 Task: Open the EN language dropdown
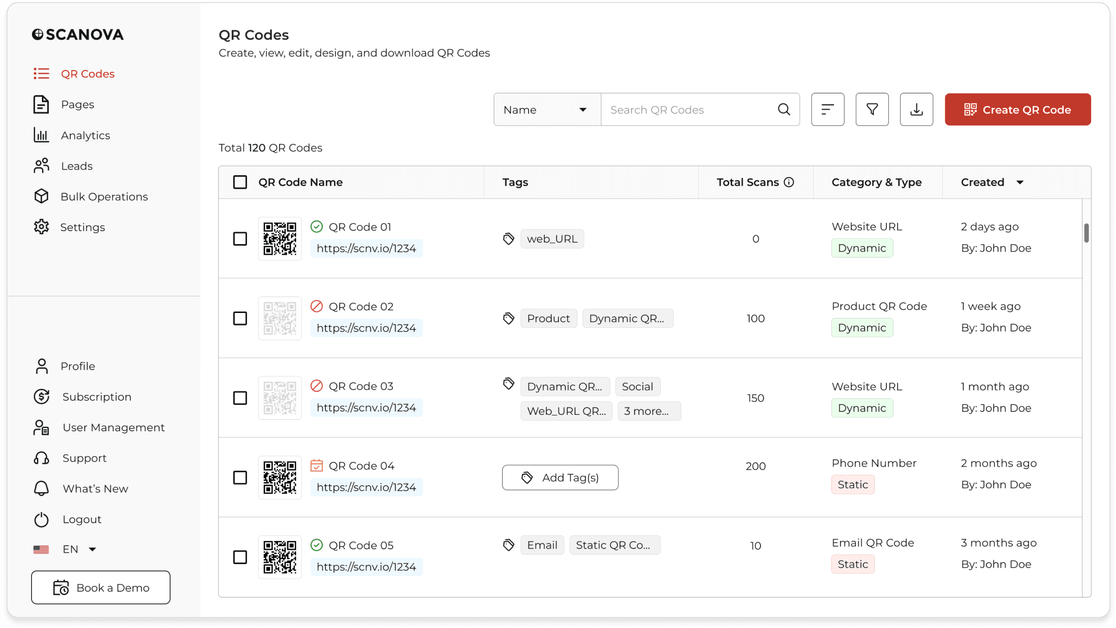[x=78, y=549]
